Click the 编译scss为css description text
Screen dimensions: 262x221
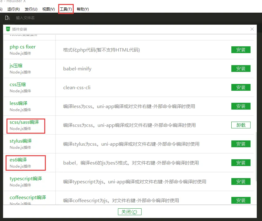(x=129, y=125)
